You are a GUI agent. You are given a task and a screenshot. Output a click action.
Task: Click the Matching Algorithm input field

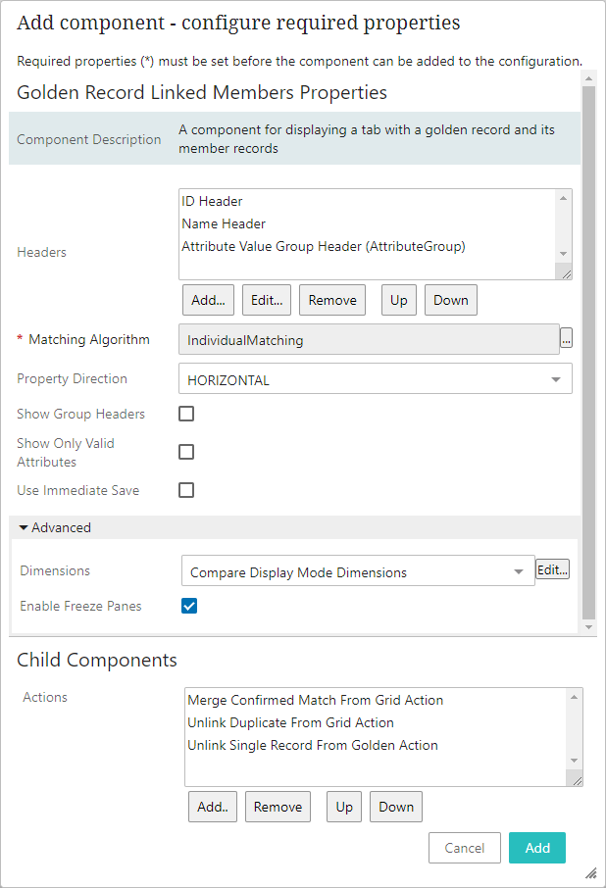[x=369, y=340]
